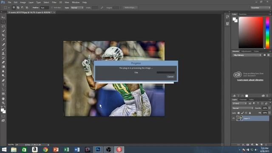Click inside the red color picker field
Image resolution: width=272 pixels, height=153 pixels.
click(x=251, y=32)
